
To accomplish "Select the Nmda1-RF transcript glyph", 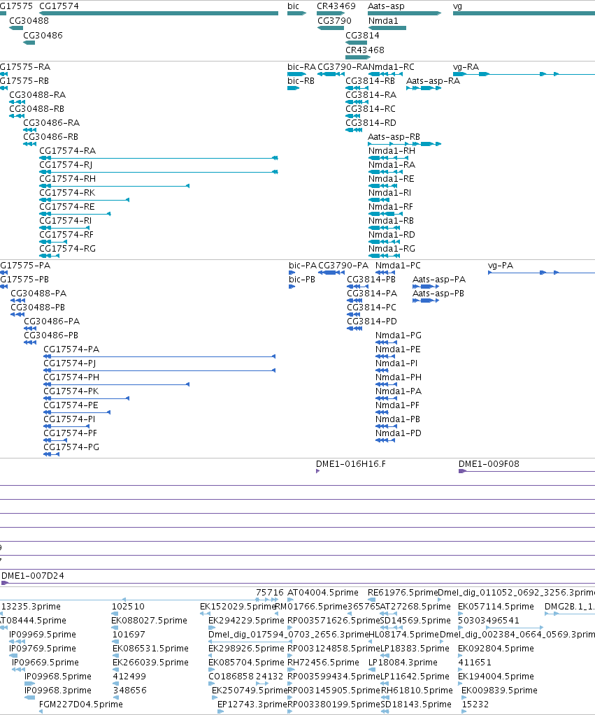I will pyautogui.click(x=385, y=214).
